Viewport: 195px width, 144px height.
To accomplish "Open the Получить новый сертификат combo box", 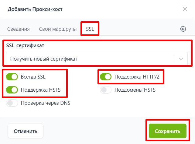I will (91, 59).
